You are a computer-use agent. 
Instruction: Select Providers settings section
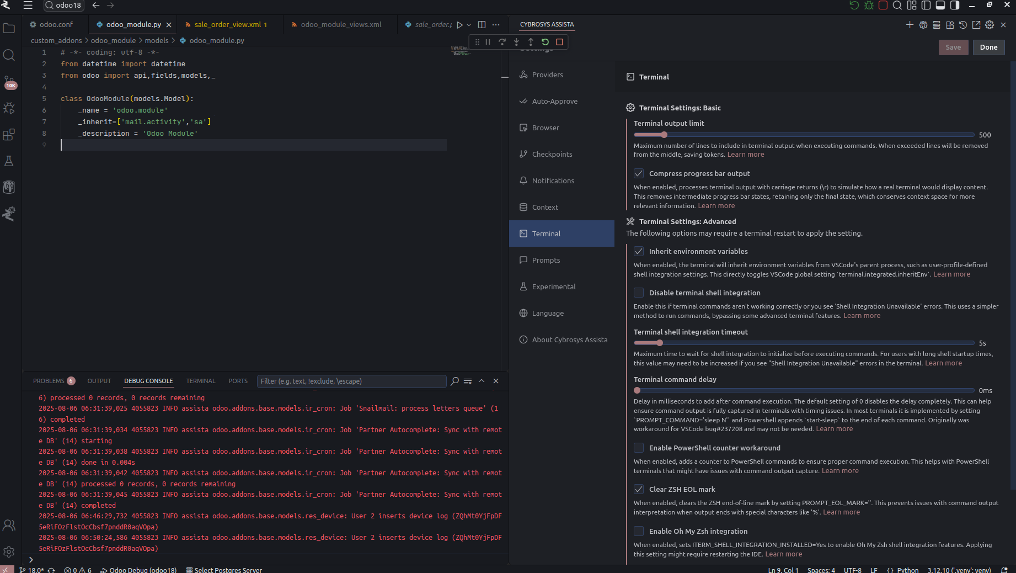(562, 75)
